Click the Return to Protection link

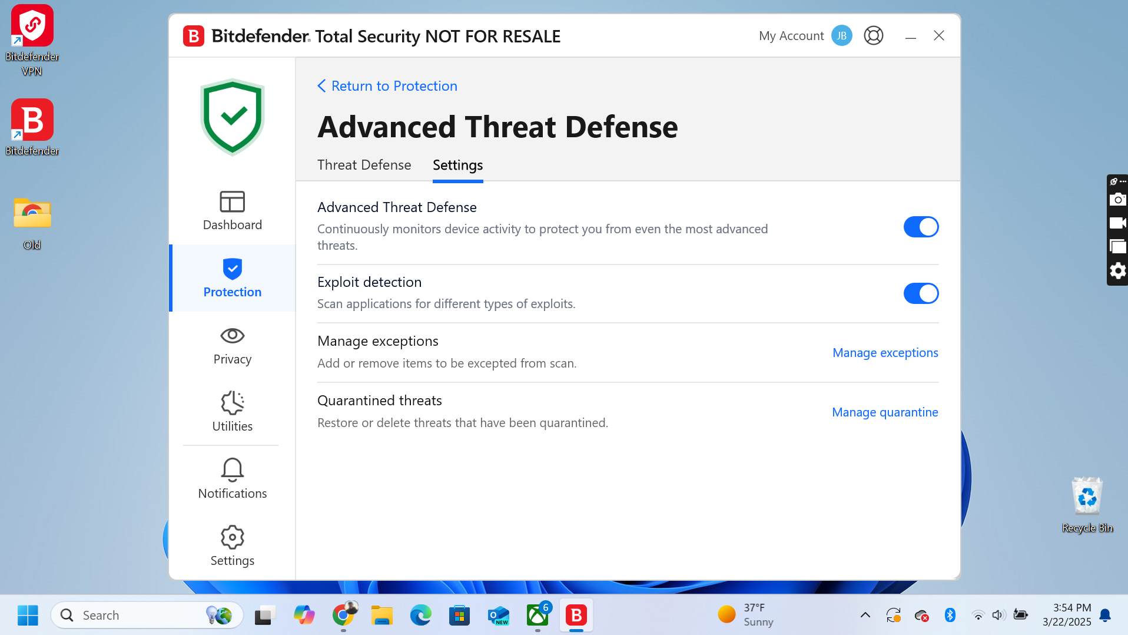pos(387,86)
